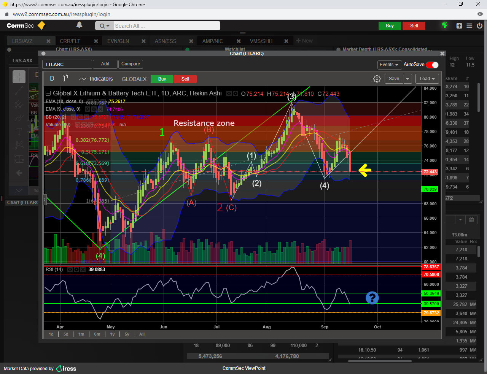Open the Save options arrow dropdown
The height and width of the screenshot is (374, 487).
[x=407, y=79]
